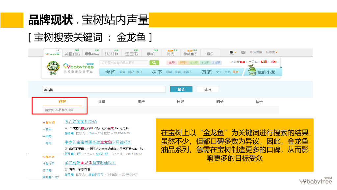Expand the 我要去 dropdown
The image size is (337, 190).
pos(272,52)
